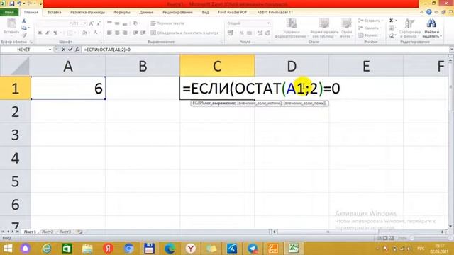Image resolution: width=454 pixels, height=255 pixels.
Task: Switch to the Вставка ribbon tab
Action: pyautogui.click(x=54, y=13)
